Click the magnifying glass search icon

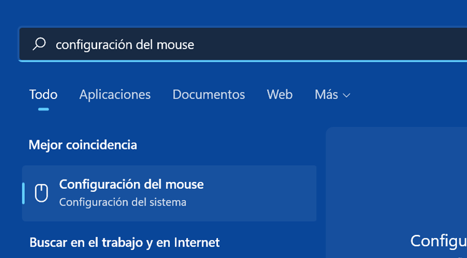pyautogui.click(x=39, y=44)
